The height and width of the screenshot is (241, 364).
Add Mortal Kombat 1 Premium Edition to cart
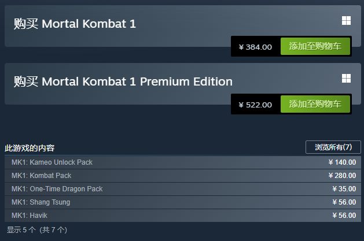pos(315,104)
